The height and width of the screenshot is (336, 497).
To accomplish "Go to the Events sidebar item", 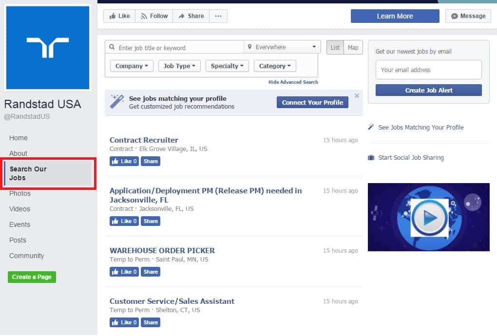I will click(19, 224).
